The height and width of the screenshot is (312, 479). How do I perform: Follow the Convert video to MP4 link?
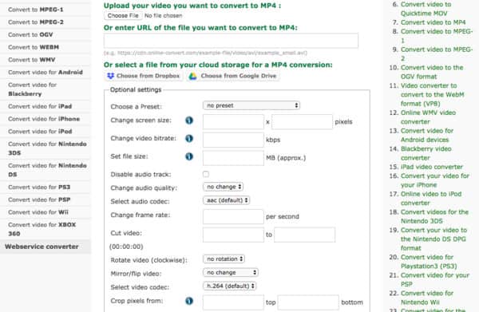pos(433,22)
